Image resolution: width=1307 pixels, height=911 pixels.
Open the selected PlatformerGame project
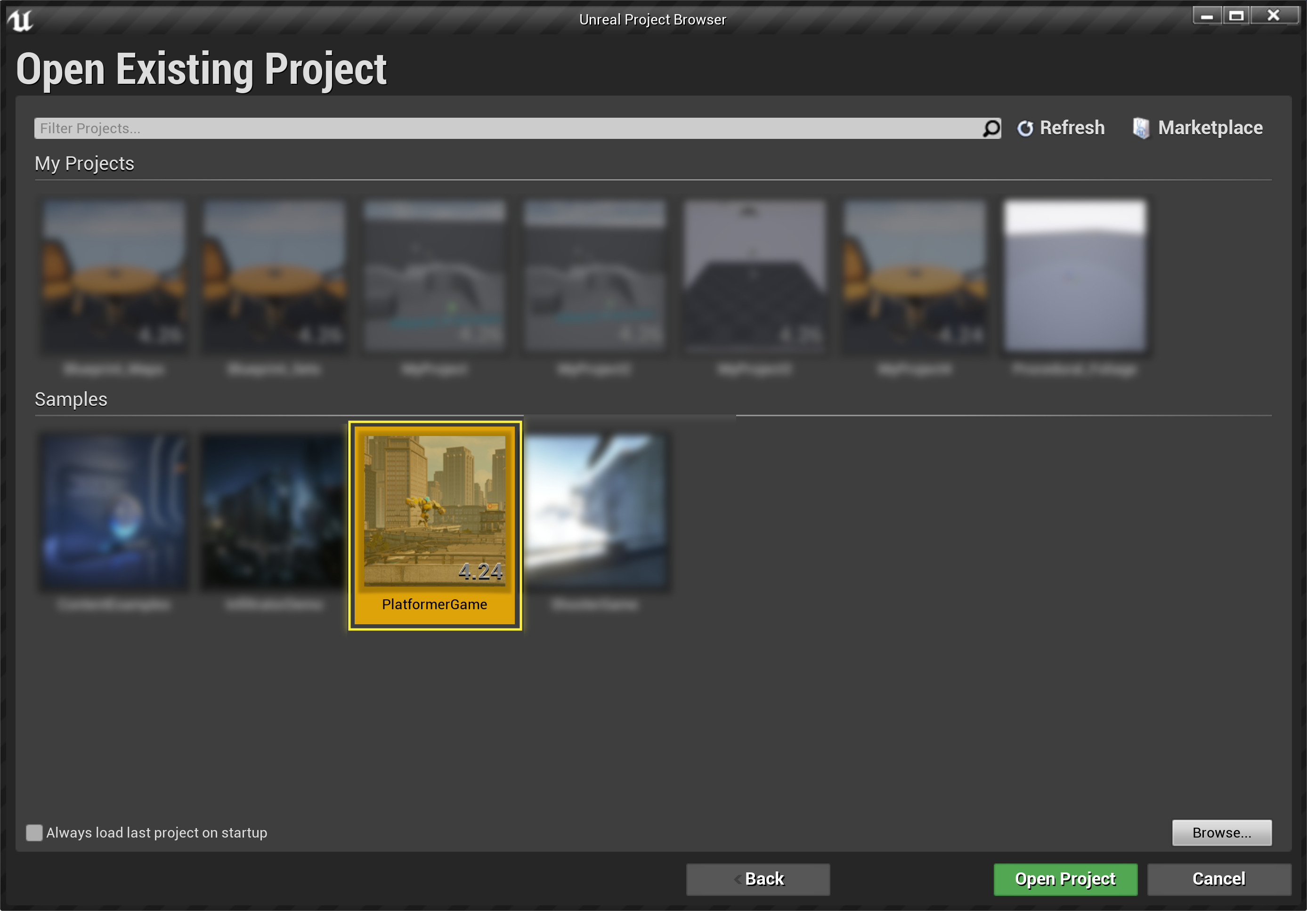pyautogui.click(x=1065, y=879)
